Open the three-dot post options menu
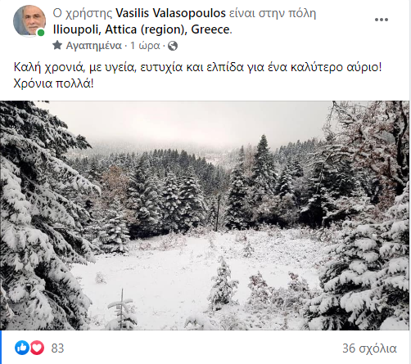411x364 pixels. click(x=382, y=20)
